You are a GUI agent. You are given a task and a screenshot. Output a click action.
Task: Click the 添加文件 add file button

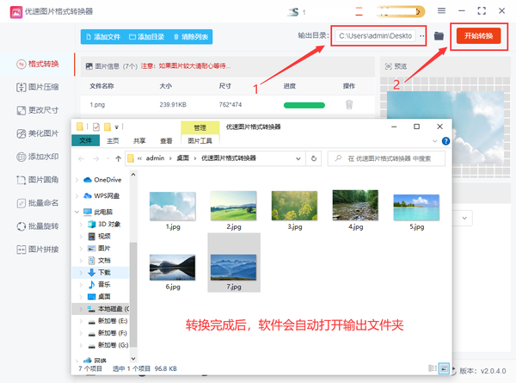coord(103,37)
